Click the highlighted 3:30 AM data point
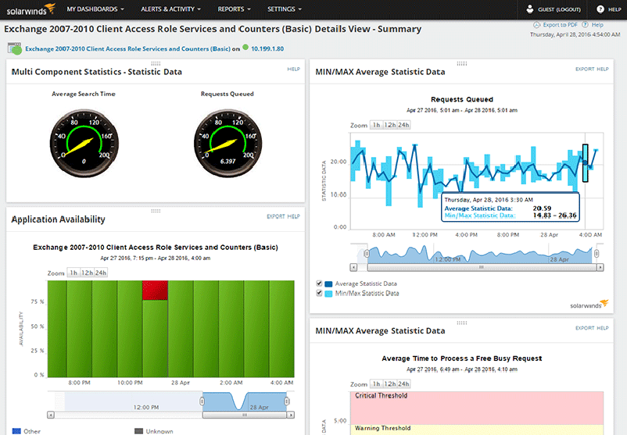This screenshot has width=627, height=435. tap(585, 162)
